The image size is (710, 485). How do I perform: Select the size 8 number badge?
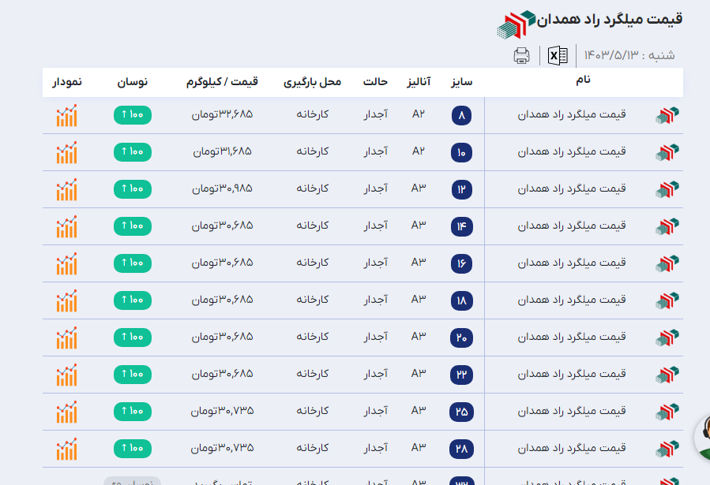pos(462,116)
